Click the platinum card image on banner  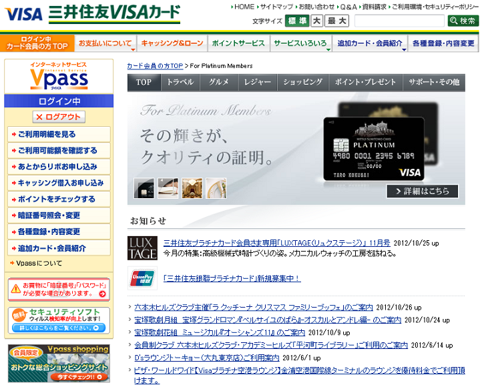tap(374, 149)
